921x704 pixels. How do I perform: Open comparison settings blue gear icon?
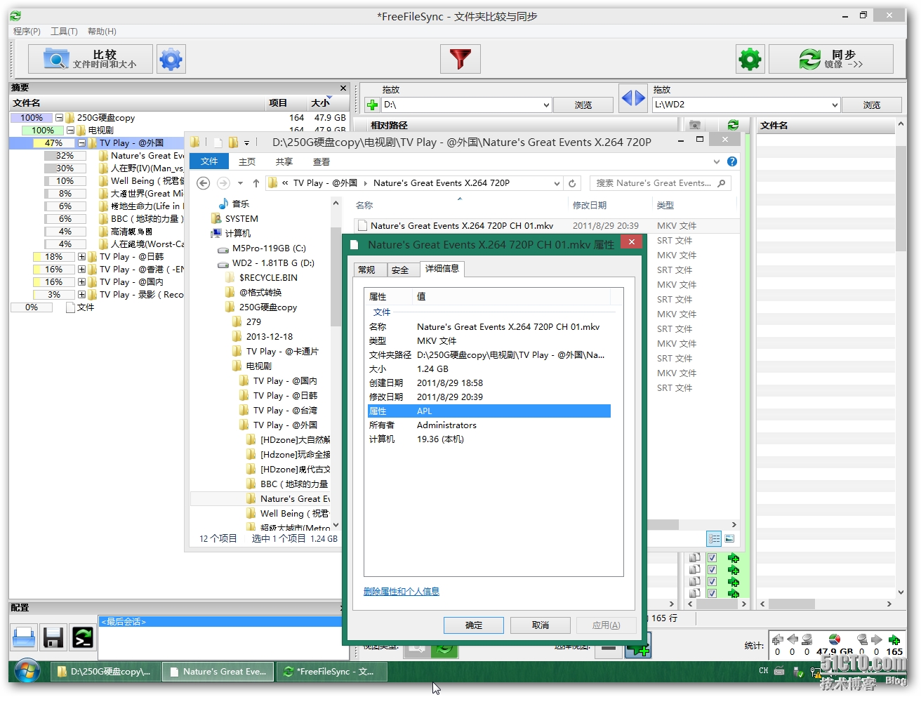pyautogui.click(x=171, y=59)
